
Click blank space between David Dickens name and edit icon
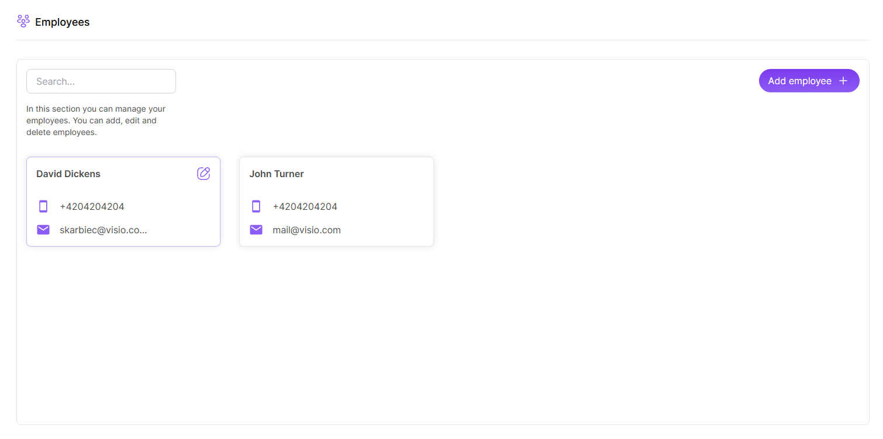pyautogui.click(x=149, y=174)
